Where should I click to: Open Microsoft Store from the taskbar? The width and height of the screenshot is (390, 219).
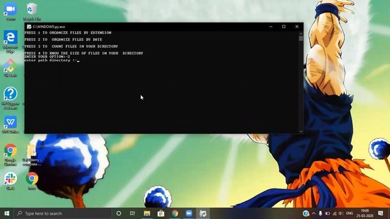click(x=161, y=214)
